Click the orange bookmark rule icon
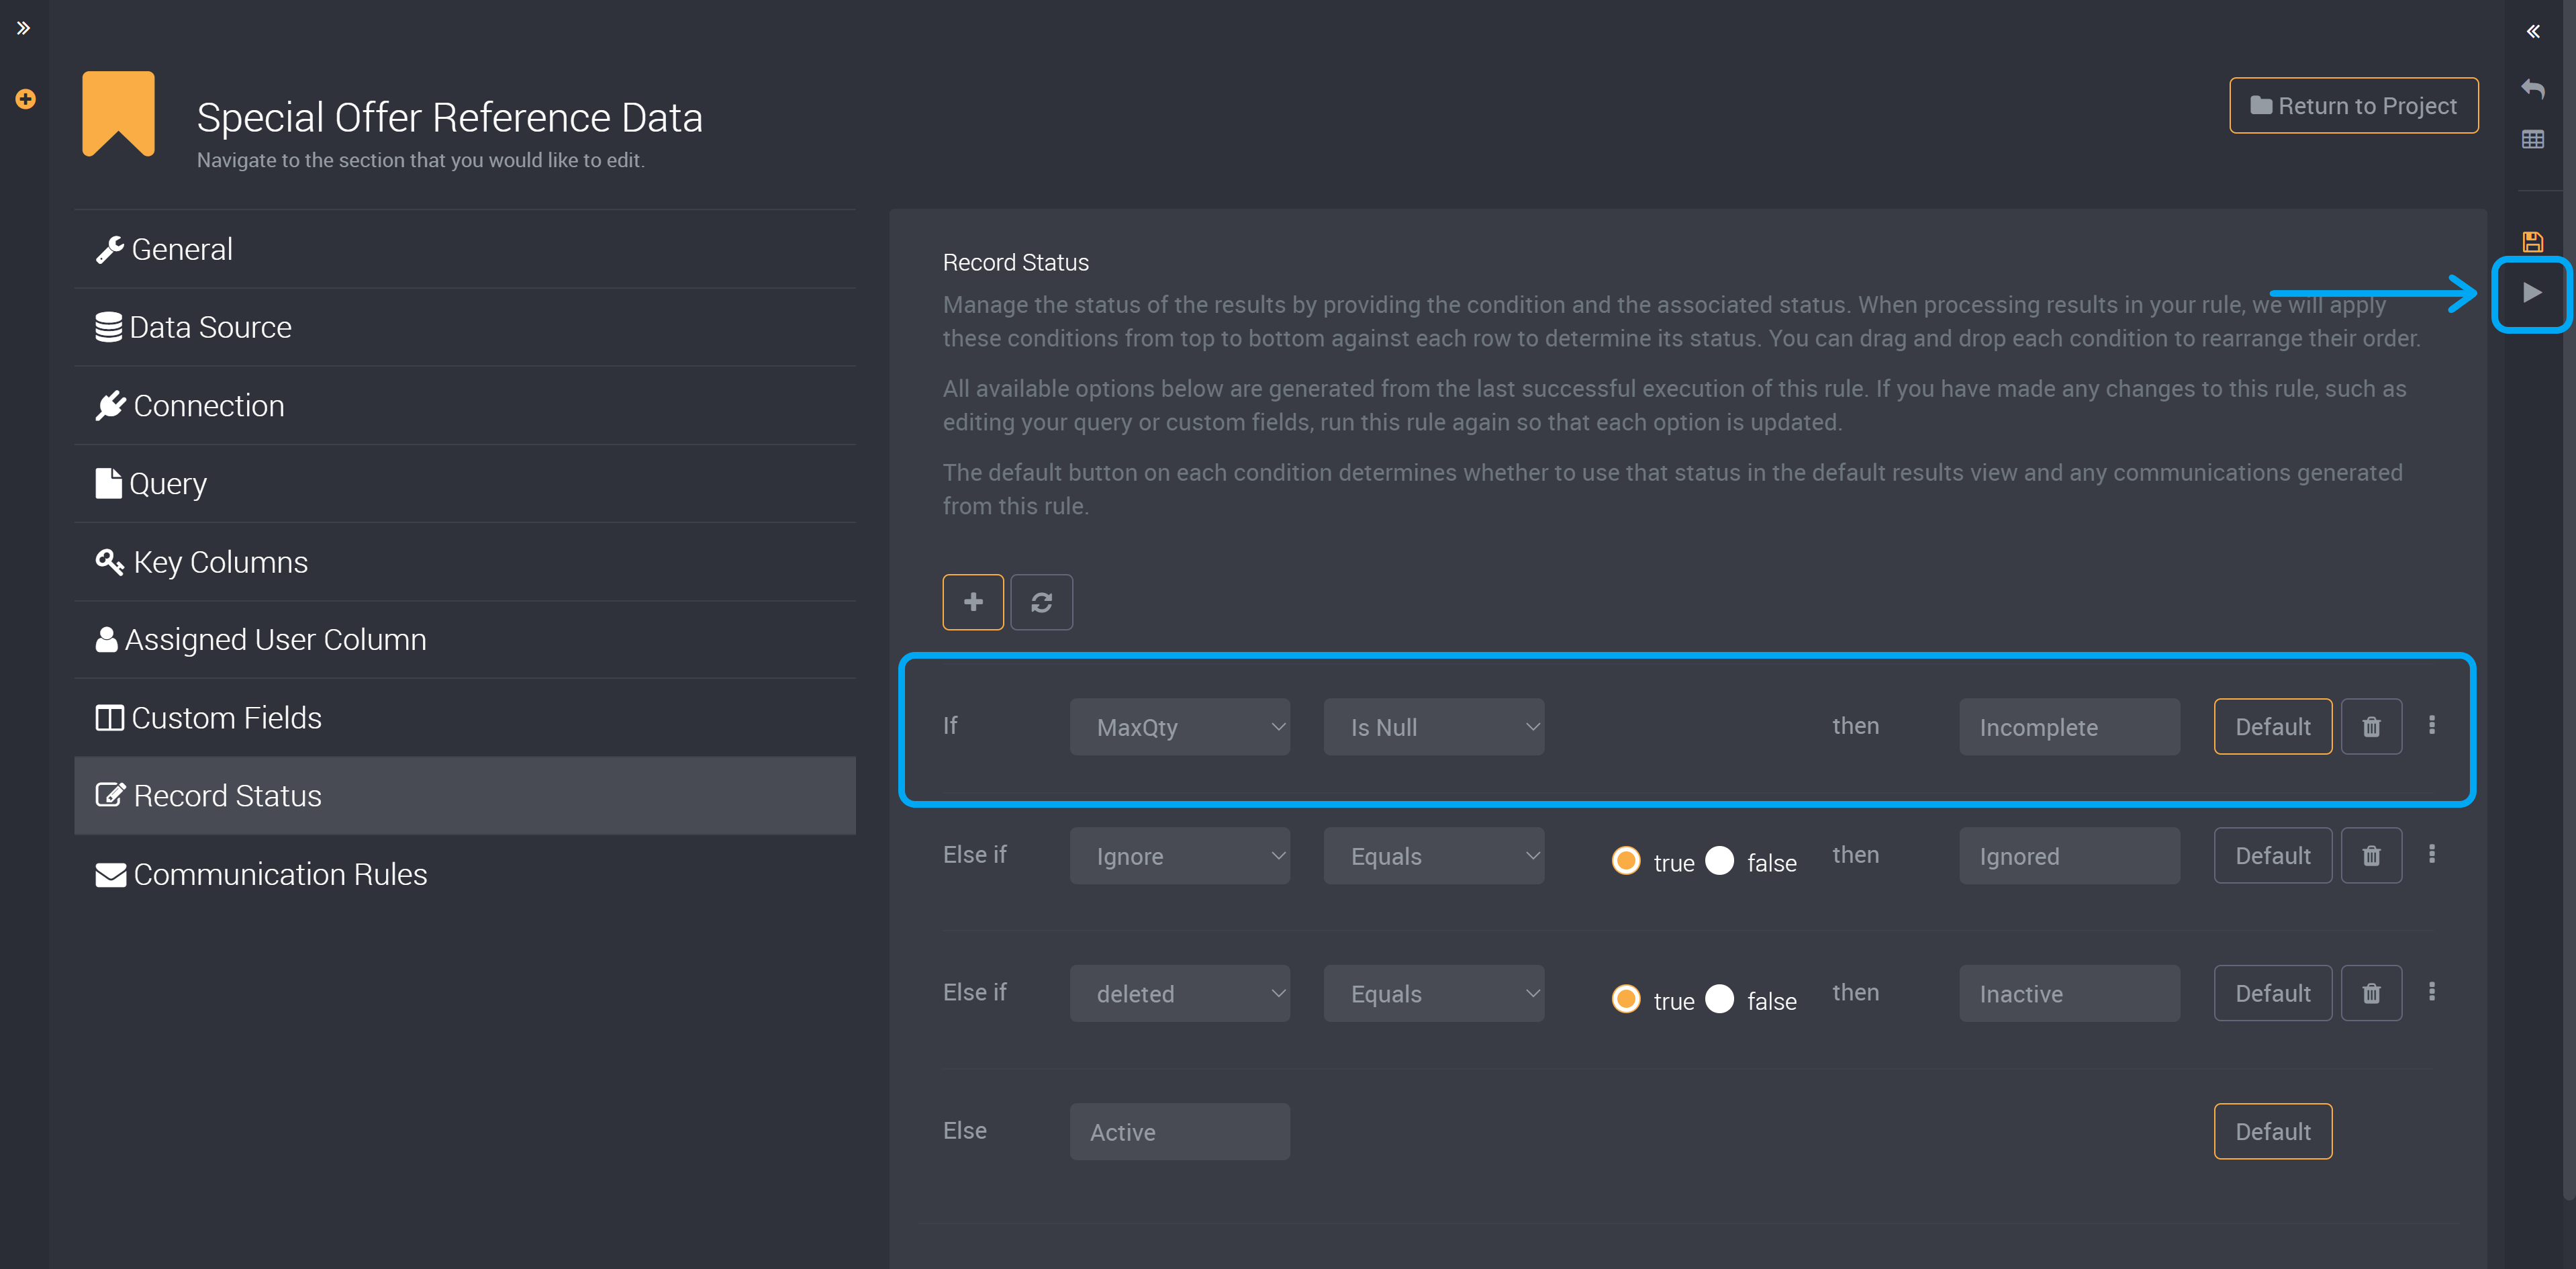 tap(118, 113)
